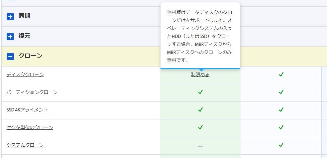Expand the 復元 section plus icon

pyautogui.click(x=10, y=37)
